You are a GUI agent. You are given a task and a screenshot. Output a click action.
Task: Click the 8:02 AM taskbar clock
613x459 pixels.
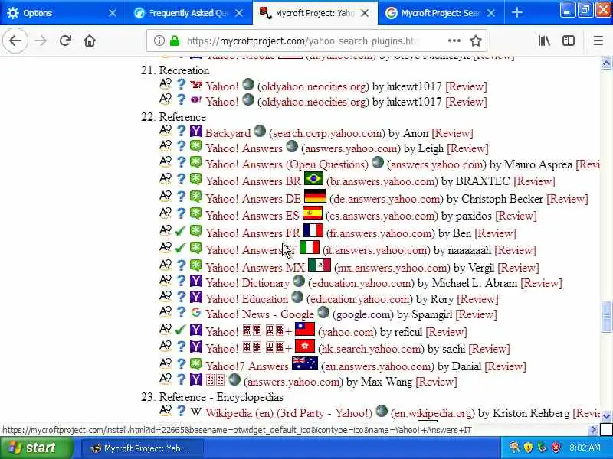coord(585,448)
